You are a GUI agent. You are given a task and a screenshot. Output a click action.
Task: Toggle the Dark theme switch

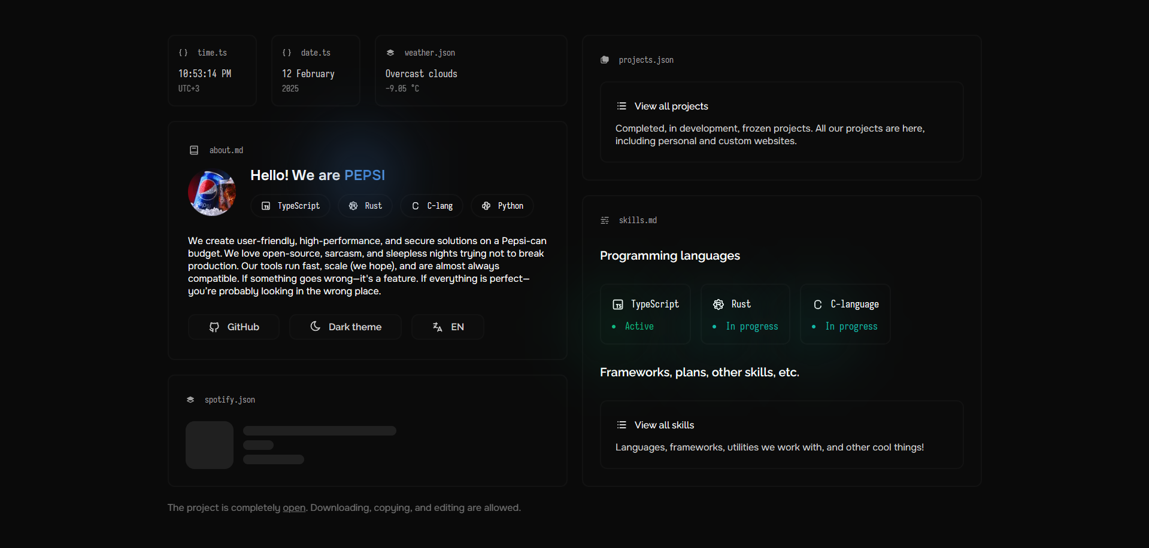pyautogui.click(x=345, y=327)
